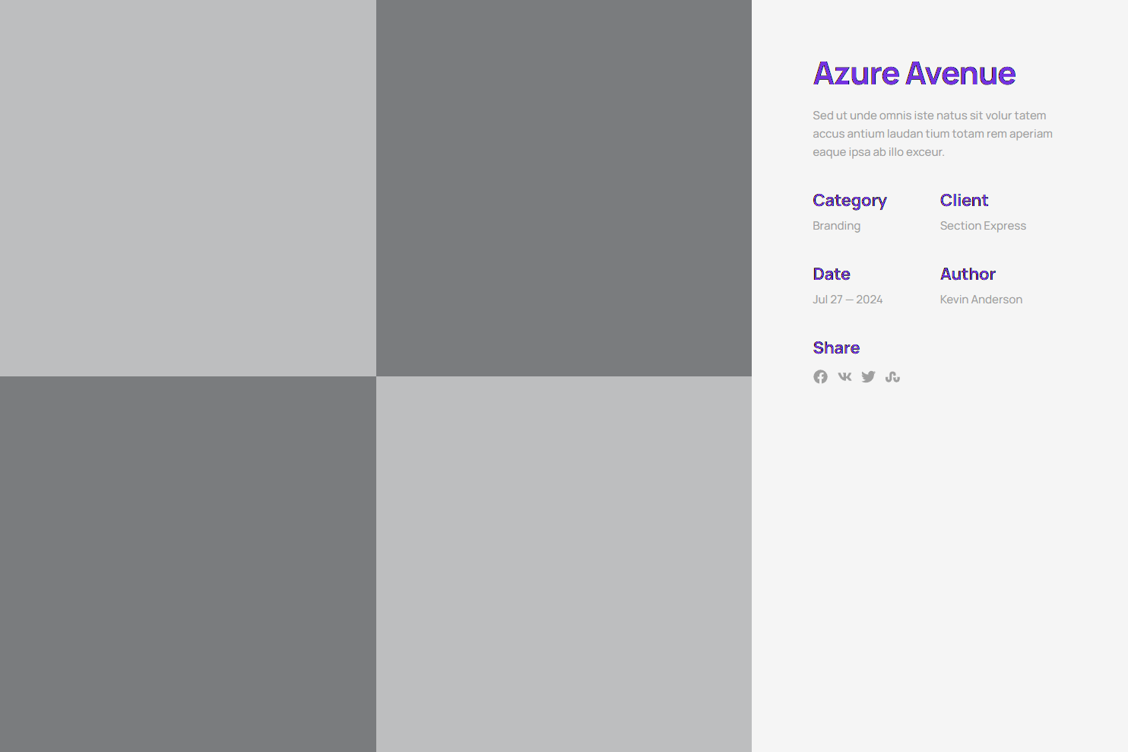The image size is (1128, 752).
Task: Open the top-left light gray image
Action: pyautogui.click(x=188, y=188)
